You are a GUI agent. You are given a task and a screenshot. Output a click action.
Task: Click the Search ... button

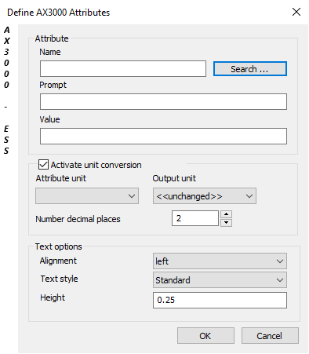pos(250,69)
